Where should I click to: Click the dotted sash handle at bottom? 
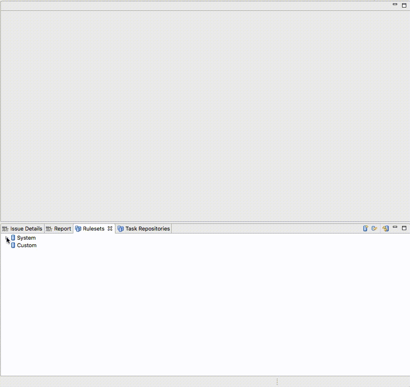277,382
